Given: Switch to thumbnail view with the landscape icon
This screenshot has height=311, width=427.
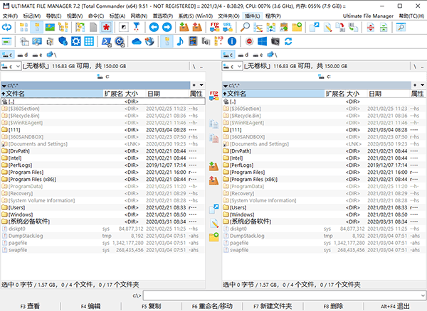Looking at the screenshot, I should [x=50, y=27].
